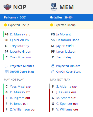Click Z. Williamson in May Not Play list
The image size is (93, 117).
click(20, 110)
